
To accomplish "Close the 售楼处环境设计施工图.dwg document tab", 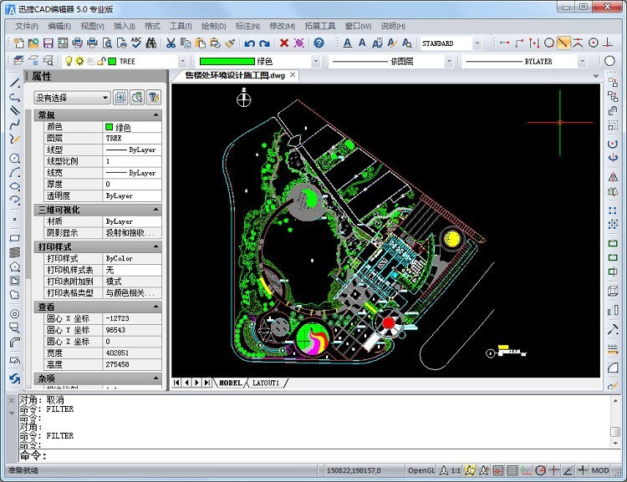I will [x=292, y=76].
